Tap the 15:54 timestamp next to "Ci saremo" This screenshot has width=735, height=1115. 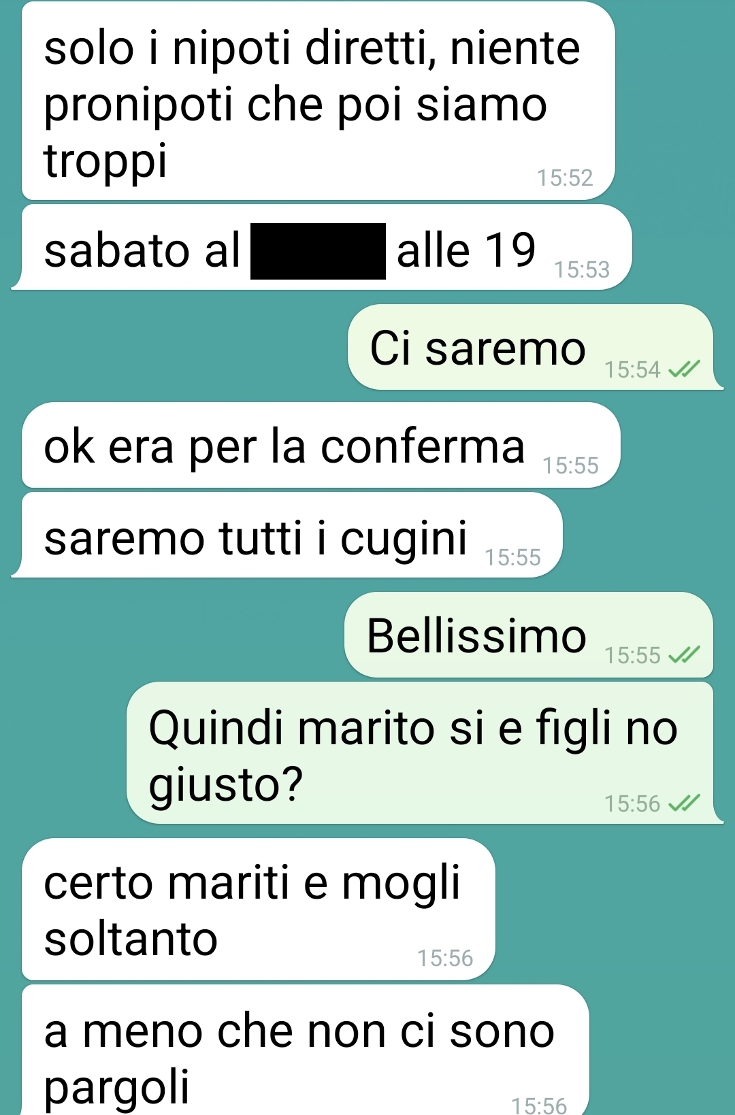click(632, 369)
